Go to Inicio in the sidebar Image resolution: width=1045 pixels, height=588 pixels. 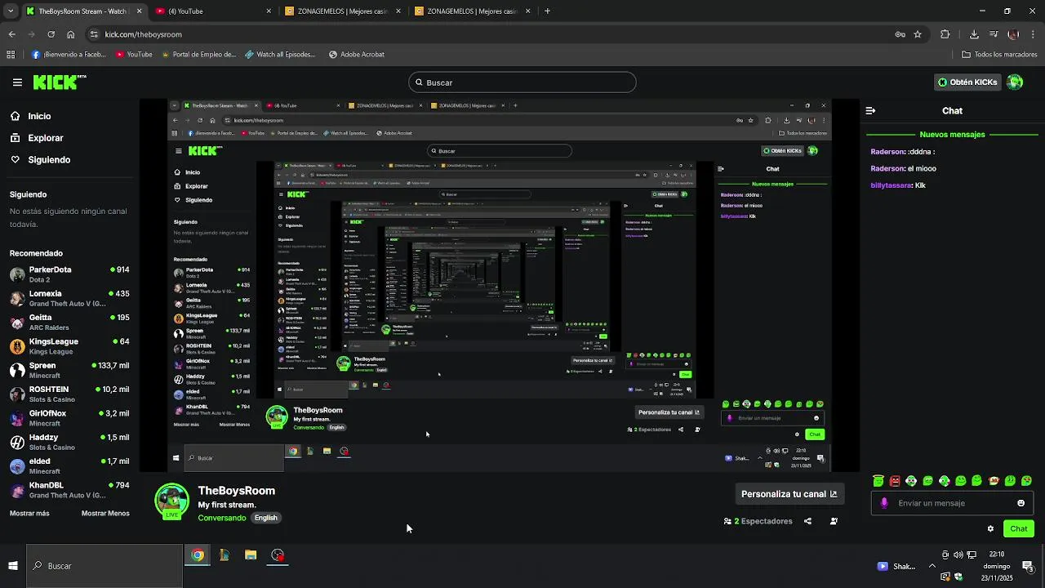[x=39, y=116]
